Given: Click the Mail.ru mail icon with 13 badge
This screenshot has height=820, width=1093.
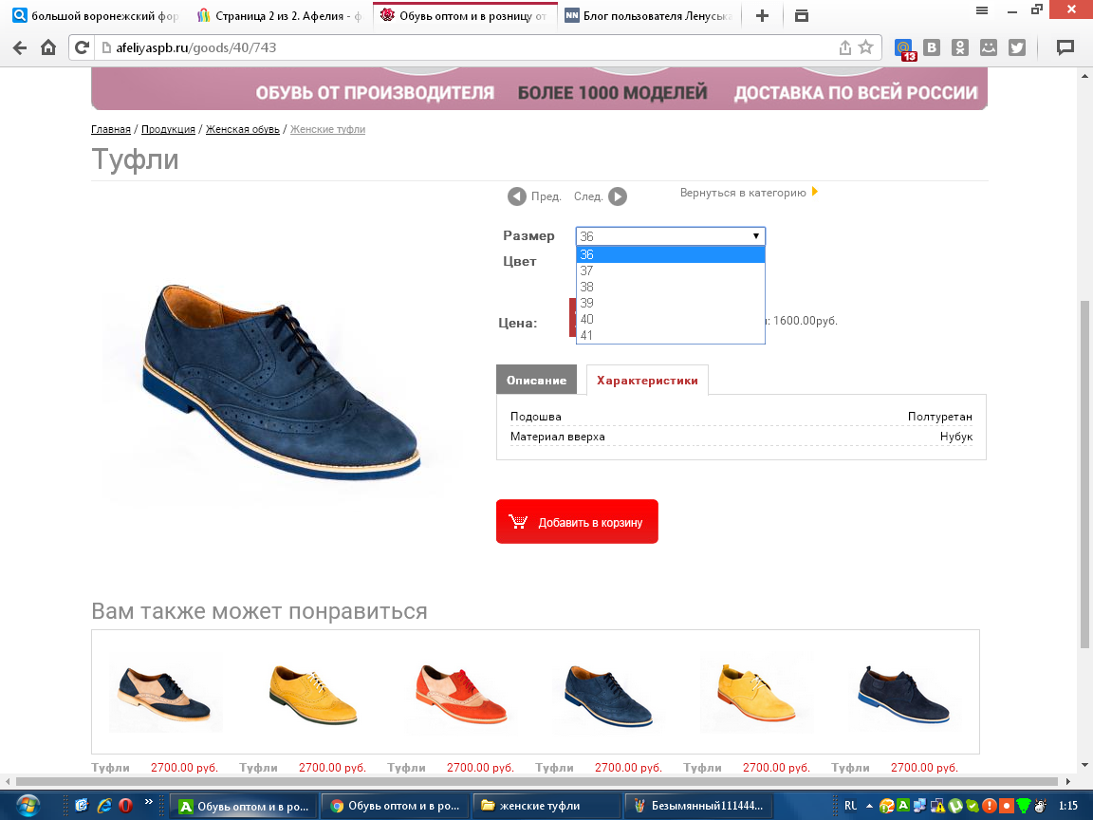Looking at the screenshot, I should (x=905, y=47).
